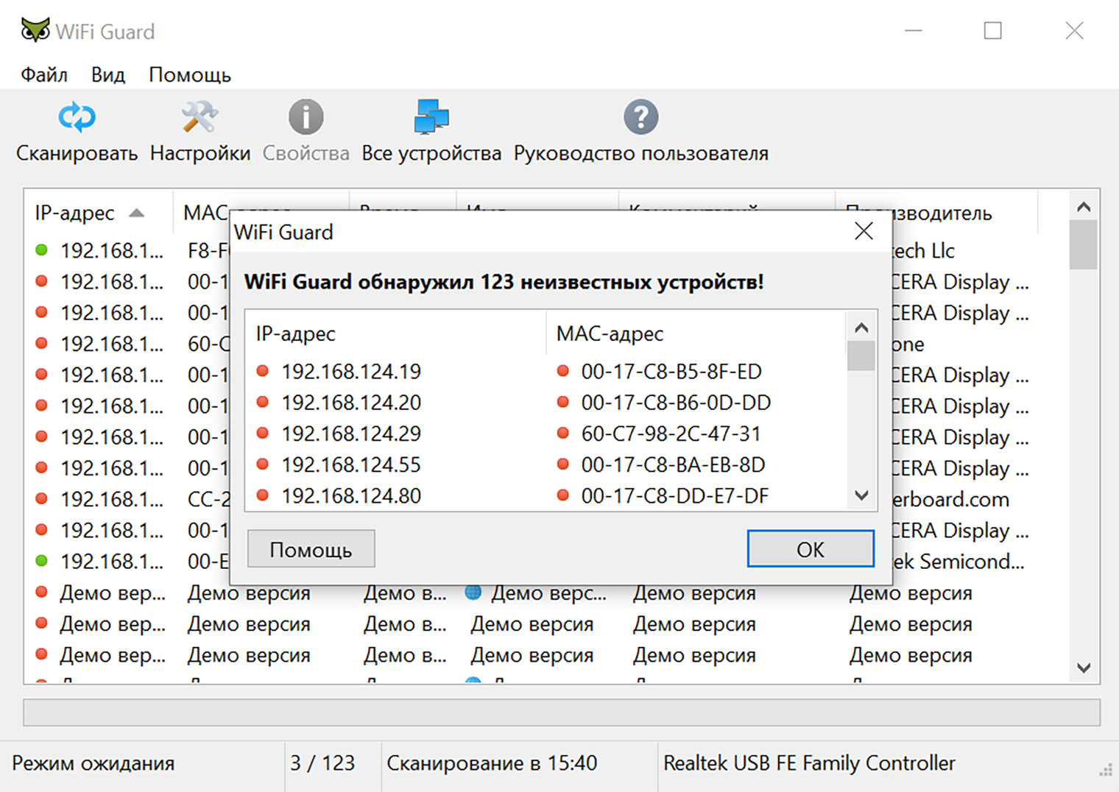Click red status dot beside 192.168.124.19
Image resolution: width=1119 pixels, height=792 pixels.
pyautogui.click(x=262, y=371)
